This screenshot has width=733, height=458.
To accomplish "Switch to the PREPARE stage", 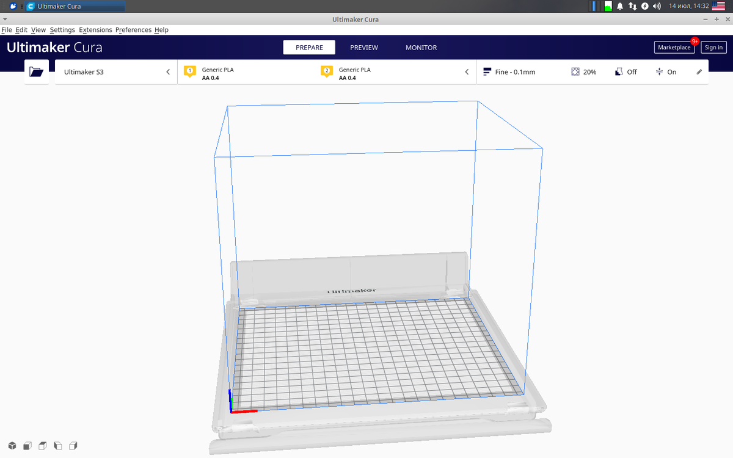I will point(309,48).
